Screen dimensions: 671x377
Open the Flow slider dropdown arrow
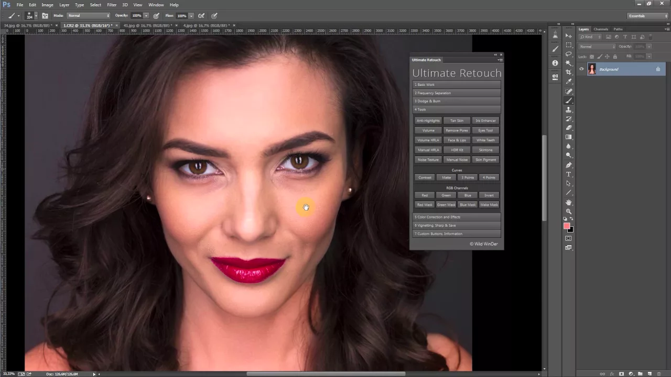[x=191, y=16]
